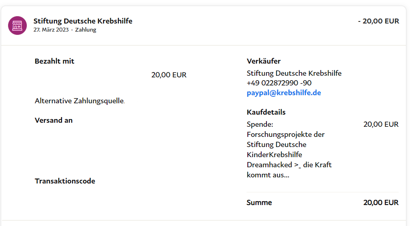Click the Verkäufer heading
This screenshot has height=226, width=410.
[263, 61]
